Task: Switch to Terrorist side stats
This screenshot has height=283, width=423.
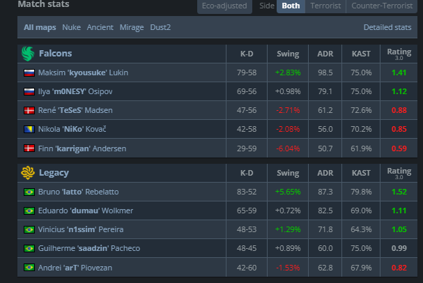Action: coord(325,6)
